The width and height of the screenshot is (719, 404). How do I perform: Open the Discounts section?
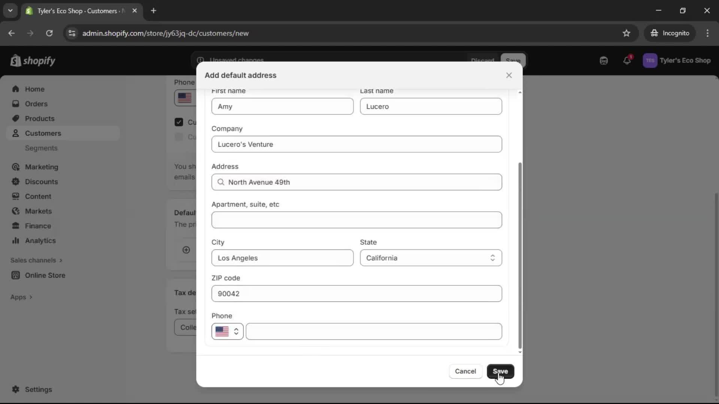pyautogui.click(x=41, y=182)
